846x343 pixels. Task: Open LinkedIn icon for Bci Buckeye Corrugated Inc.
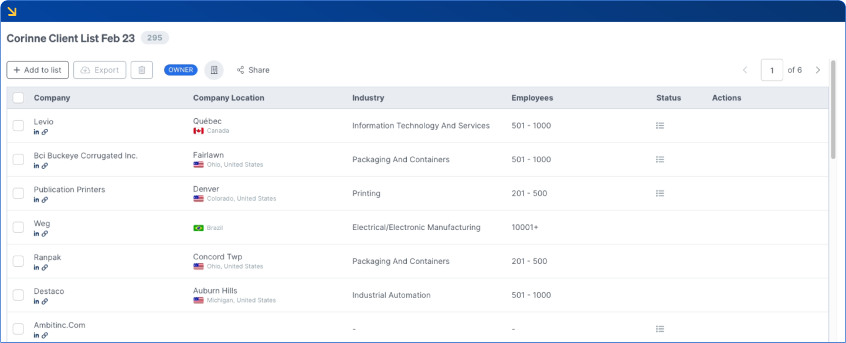36,166
